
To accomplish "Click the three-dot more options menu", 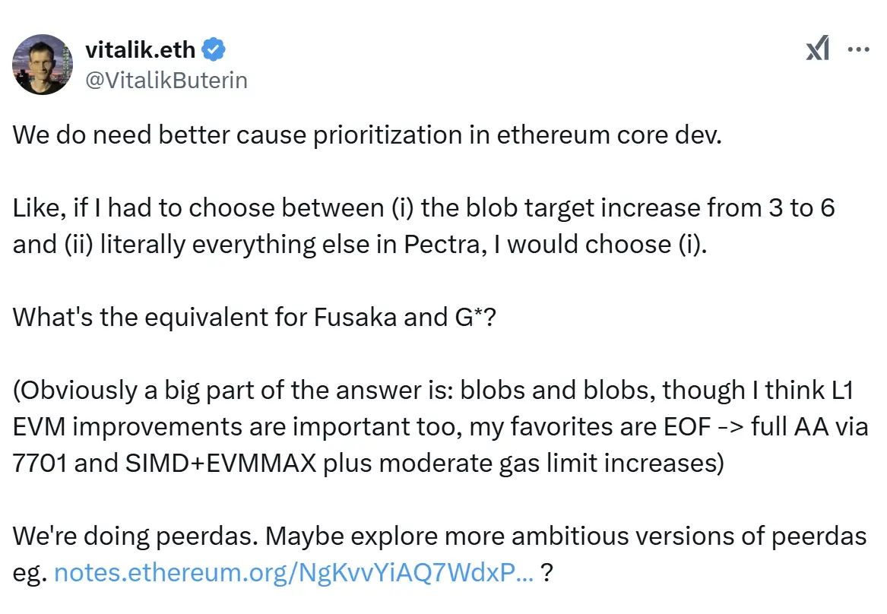I will tap(859, 49).
